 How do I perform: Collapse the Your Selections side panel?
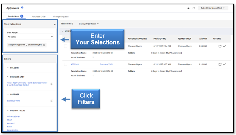point(55,24)
